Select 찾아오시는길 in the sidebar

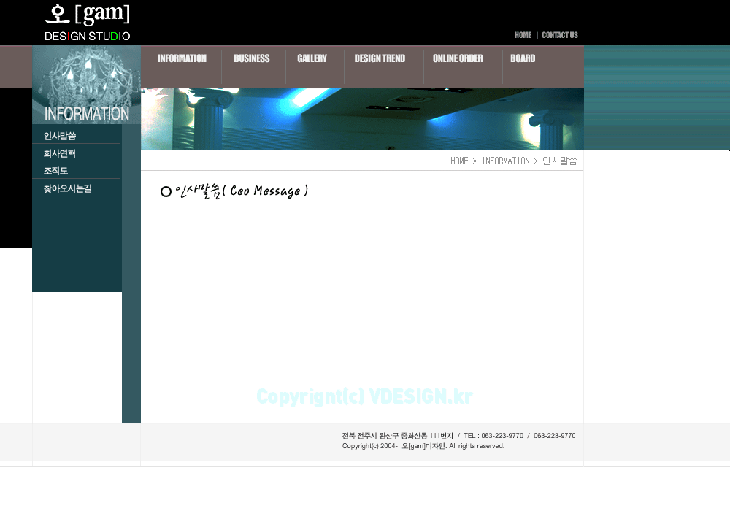[x=67, y=188]
